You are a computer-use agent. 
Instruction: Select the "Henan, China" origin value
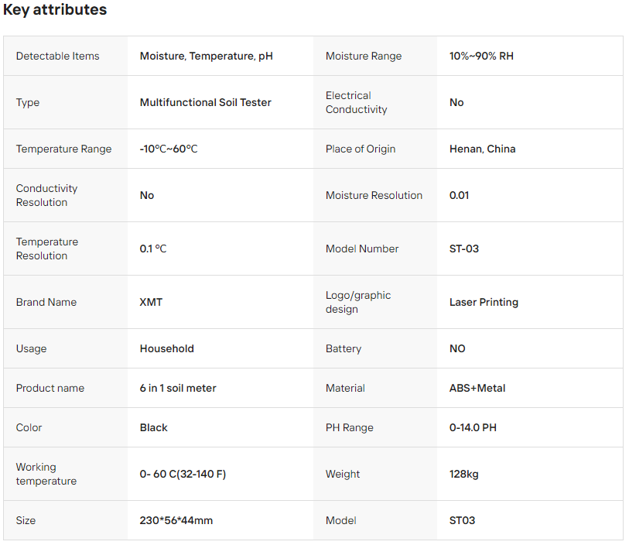point(482,149)
